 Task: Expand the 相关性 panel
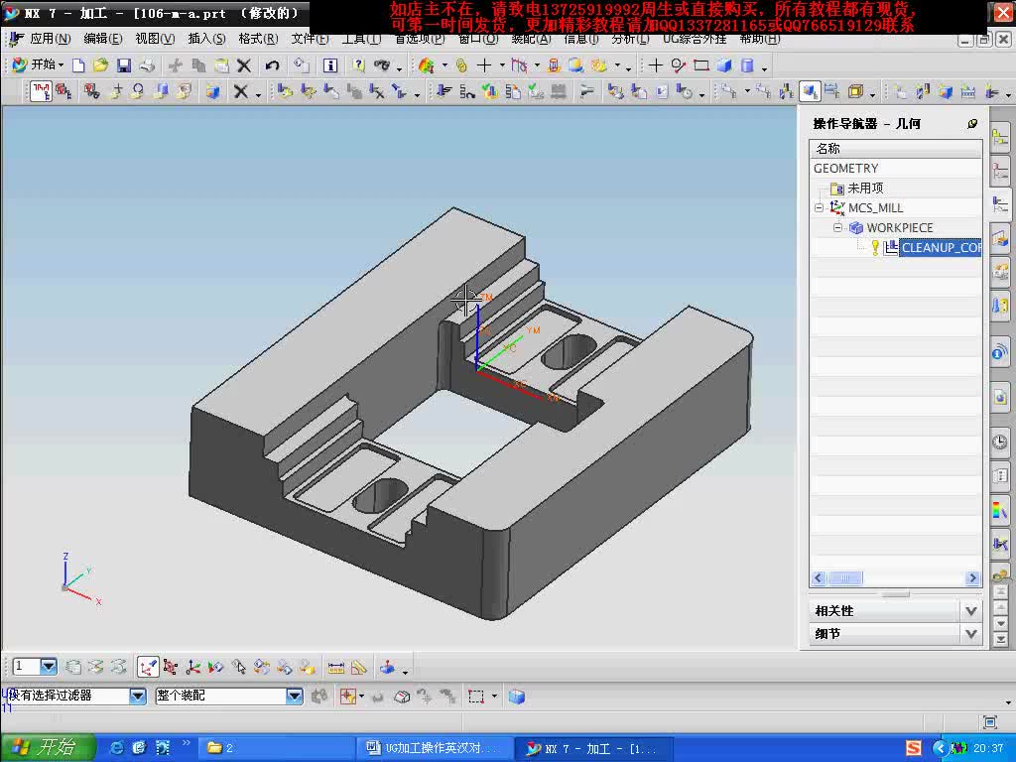coord(970,610)
